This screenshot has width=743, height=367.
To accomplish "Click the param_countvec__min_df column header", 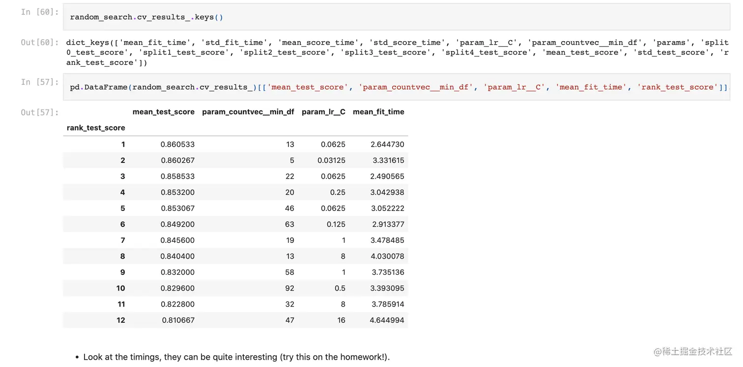I will tap(248, 112).
